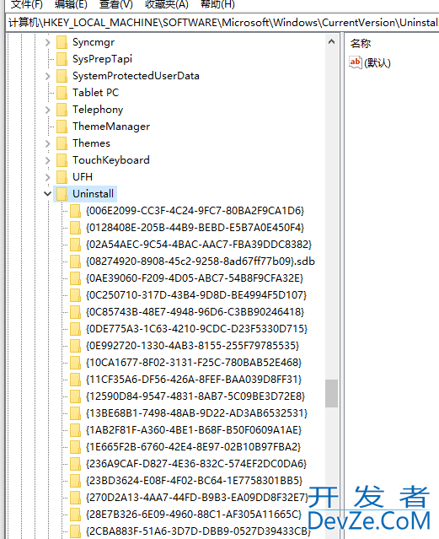Image resolution: width=439 pixels, height=539 pixels.
Task: Select key {236A9CAF-D827-4E36-832C-574EF2DC0DA6}
Action: 196,463
